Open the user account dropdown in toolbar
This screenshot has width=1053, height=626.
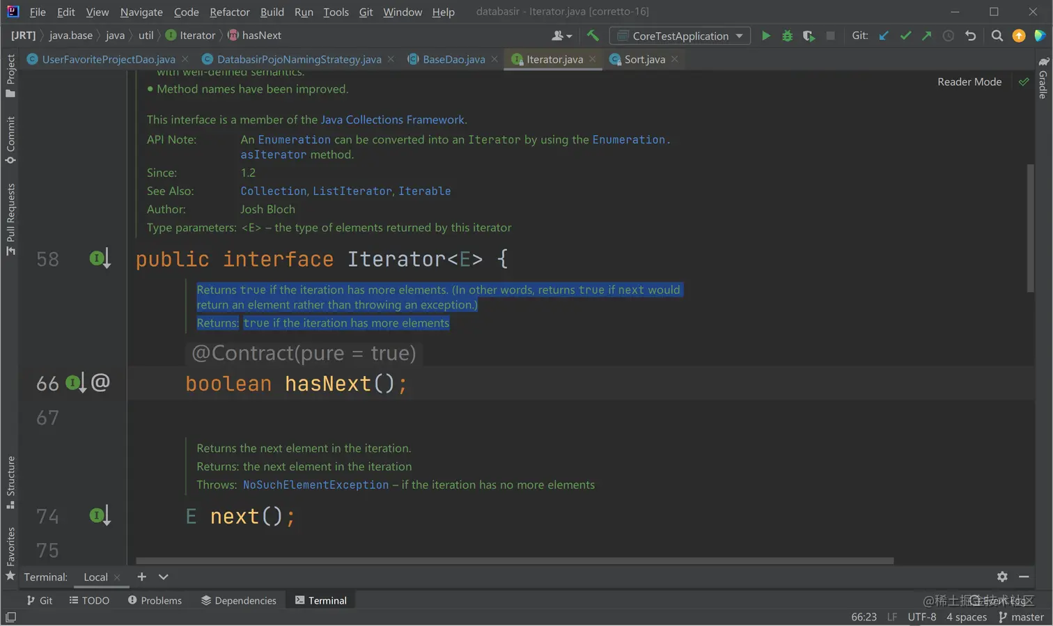561,36
